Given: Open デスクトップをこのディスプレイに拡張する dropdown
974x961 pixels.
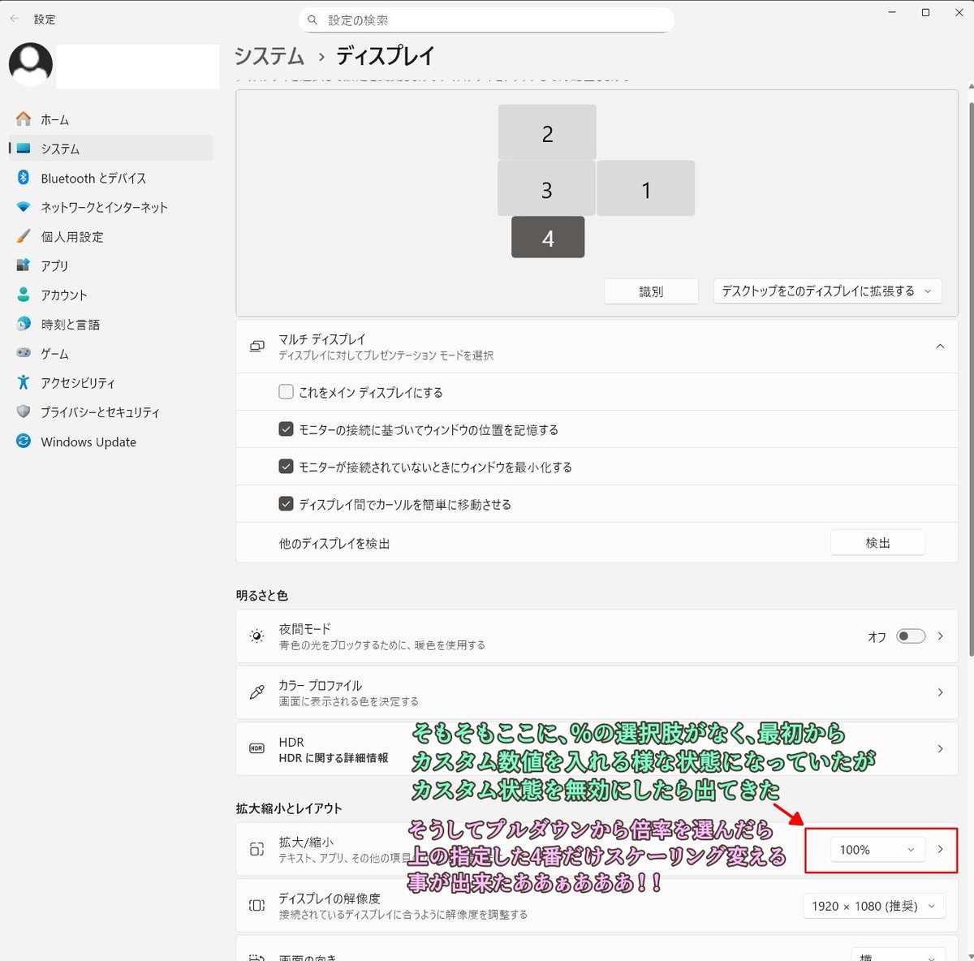Looking at the screenshot, I should [828, 291].
